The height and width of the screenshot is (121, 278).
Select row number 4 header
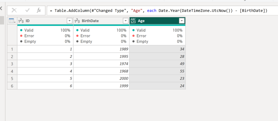(12, 71)
